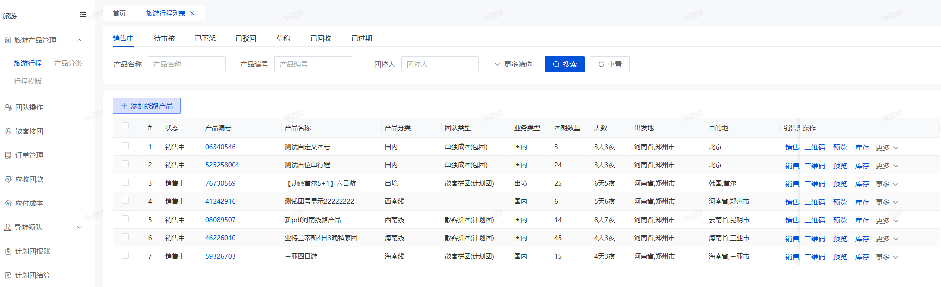Click the 产品名称 input field
The image size is (941, 287).
tap(186, 64)
